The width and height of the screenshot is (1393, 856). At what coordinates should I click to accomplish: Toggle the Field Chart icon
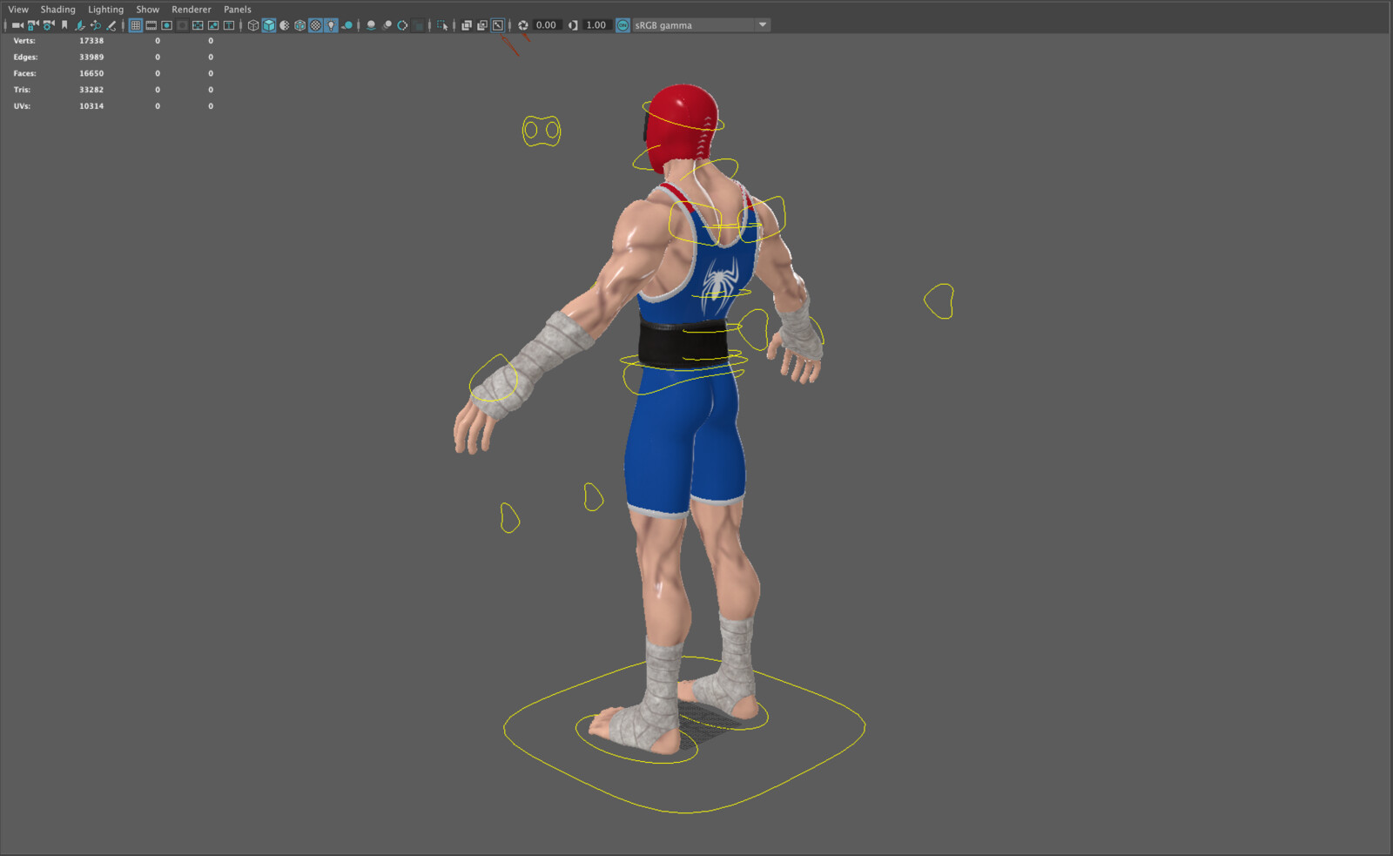point(198,25)
